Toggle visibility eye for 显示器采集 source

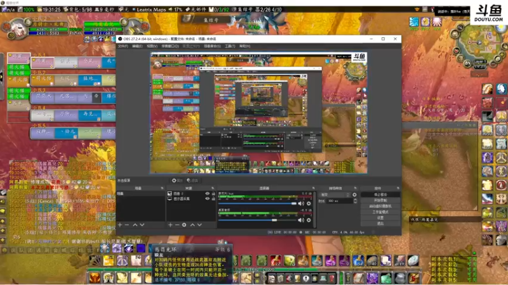pyautogui.click(x=208, y=198)
